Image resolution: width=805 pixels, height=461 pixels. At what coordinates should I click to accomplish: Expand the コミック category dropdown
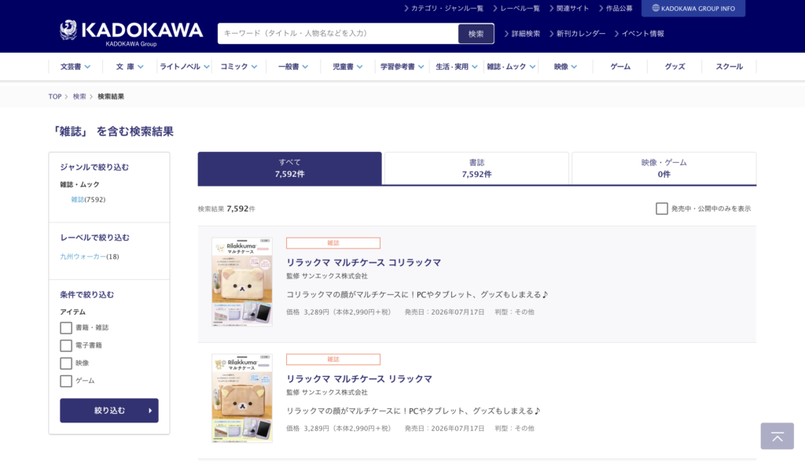pyautogui.click(x=238, y=67)
